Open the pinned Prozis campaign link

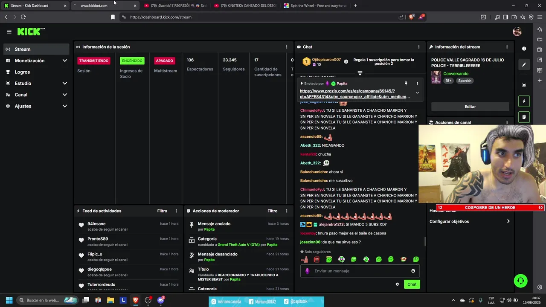point(355,94)
